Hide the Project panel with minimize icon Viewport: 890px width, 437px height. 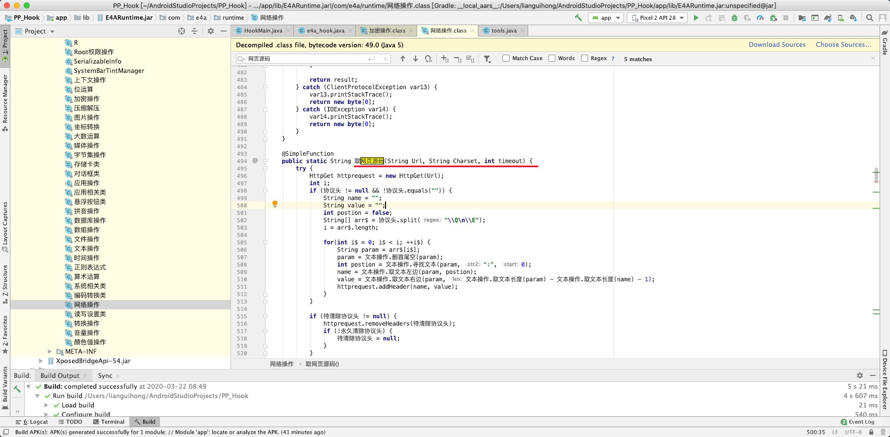click(224, 31)
